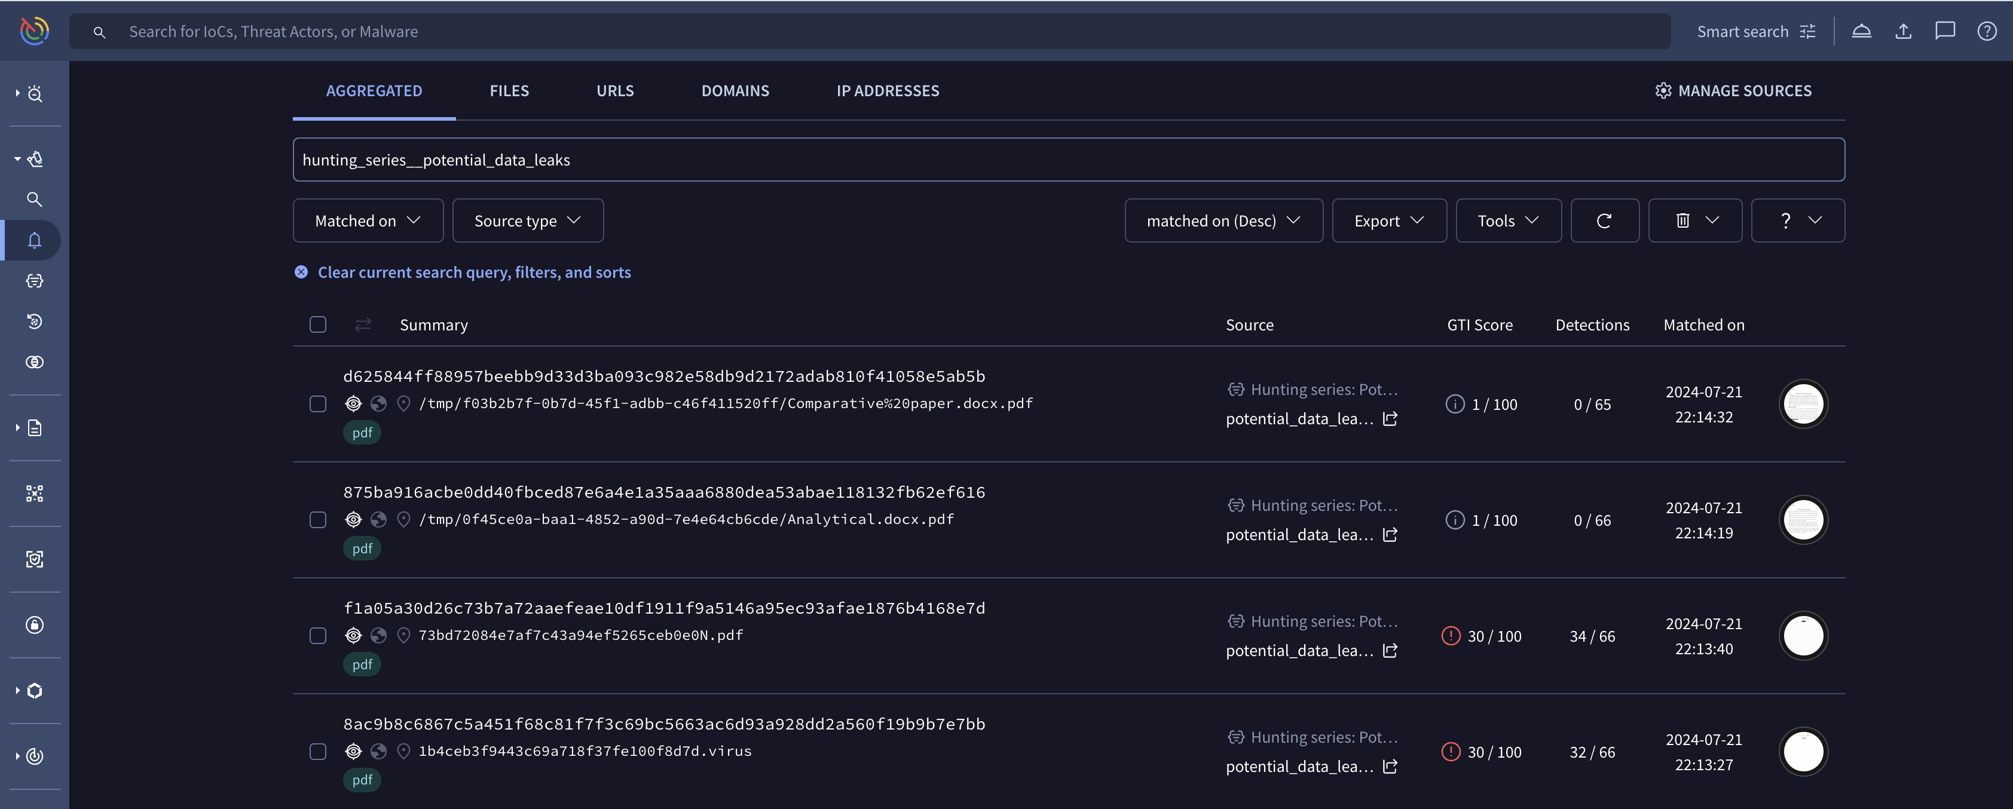Click the settings gear icon in Manage Sources
Image resolution: width=2013 pixels, height=809 pixels.
[x=1663, y=90]
